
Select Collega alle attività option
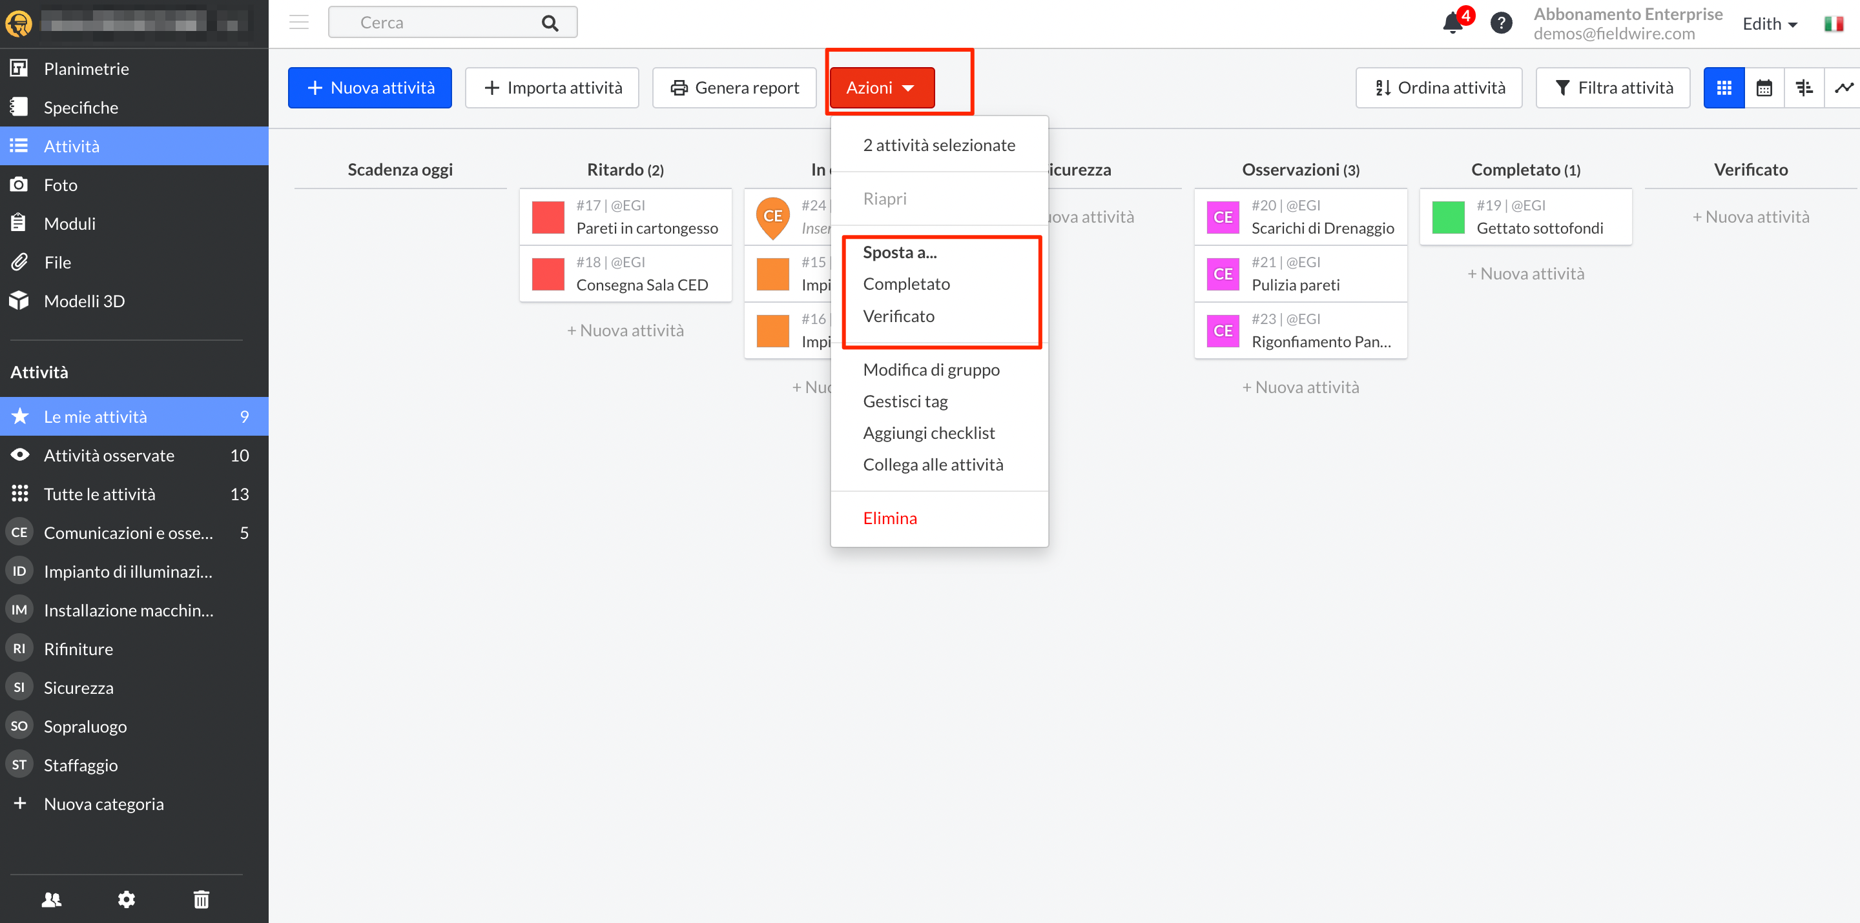pyautogui.click(x=938, y=465)
